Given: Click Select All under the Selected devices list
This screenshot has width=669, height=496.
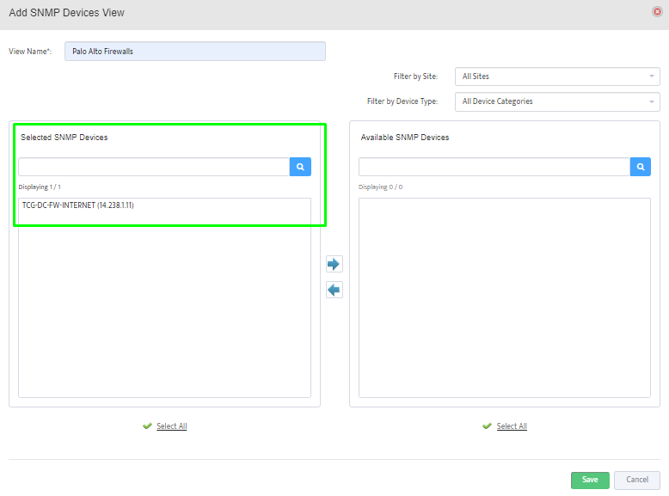Looking at the screenshot, I should [172, 426].
